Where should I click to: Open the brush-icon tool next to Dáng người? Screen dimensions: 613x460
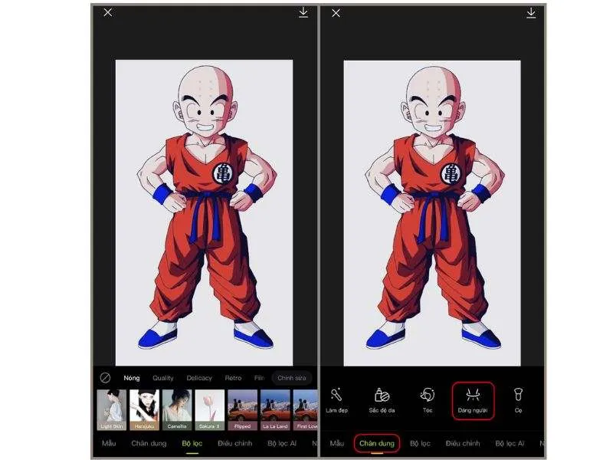[x=519, y=400]
